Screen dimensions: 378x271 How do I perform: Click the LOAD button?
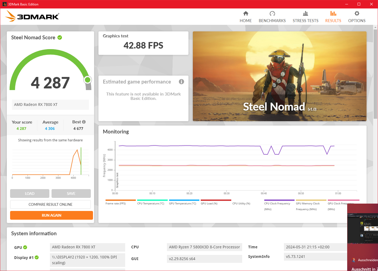coord(30,193)
